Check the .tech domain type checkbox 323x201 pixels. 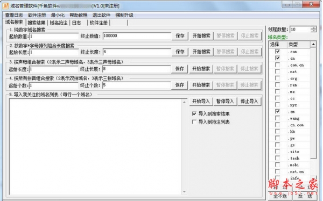coord(277,158)
